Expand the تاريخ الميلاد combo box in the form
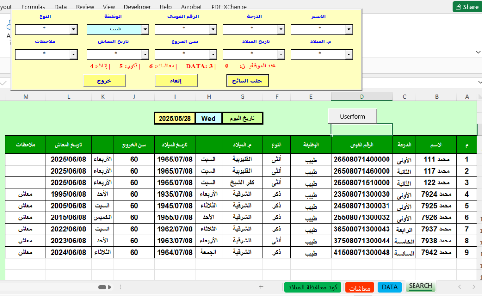 (281, 54)
